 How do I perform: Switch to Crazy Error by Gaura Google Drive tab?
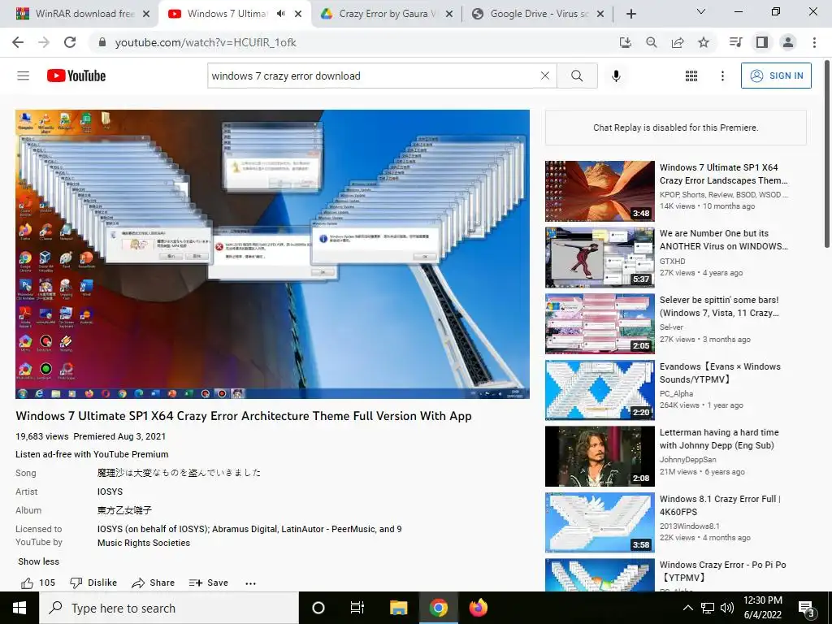point(385,14)
